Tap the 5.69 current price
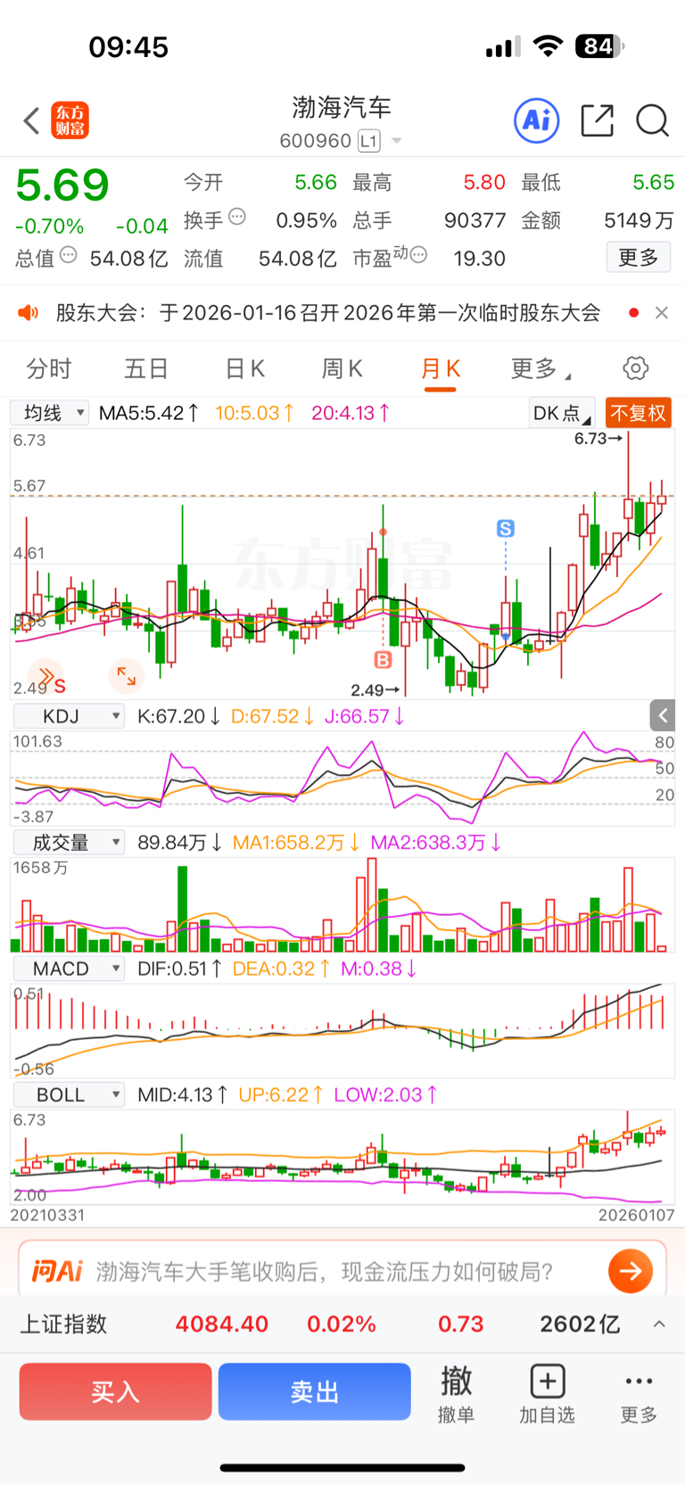 point(62,186)
